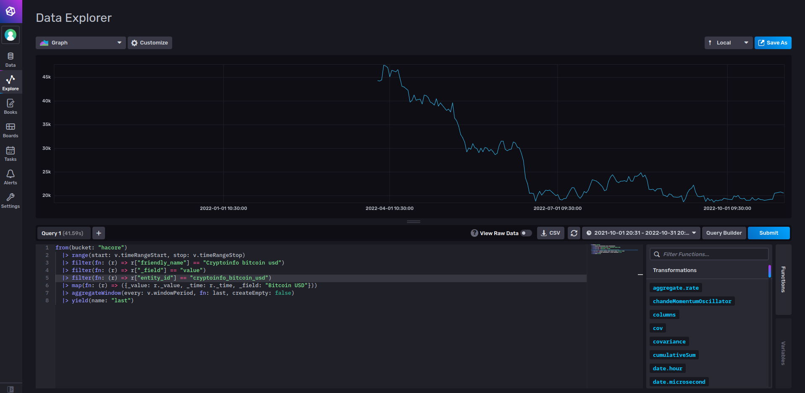Switch to Query Builder

tap(724, 233)
